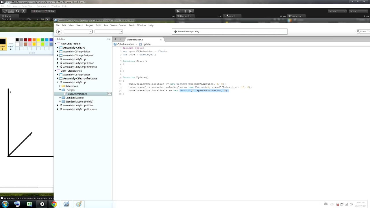Click CubeAnimation breadcrumb class selector
The height and width of the screenshot is (208, 370).
[124, 44]
